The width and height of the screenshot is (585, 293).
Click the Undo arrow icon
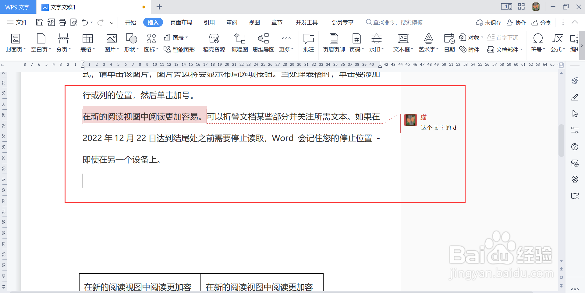pyautogui.click(x=85, y=22)
